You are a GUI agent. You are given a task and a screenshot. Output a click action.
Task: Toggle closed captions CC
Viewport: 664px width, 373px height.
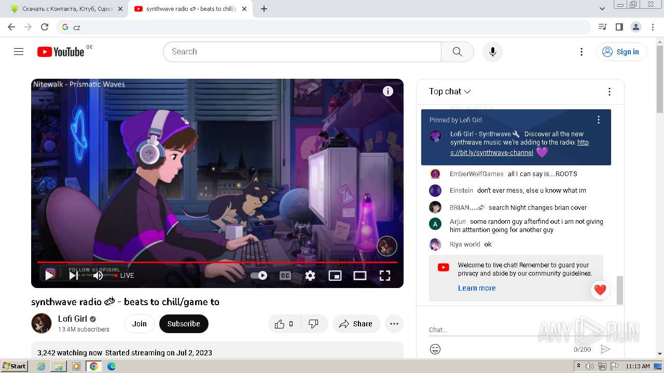tap(285, 276)
